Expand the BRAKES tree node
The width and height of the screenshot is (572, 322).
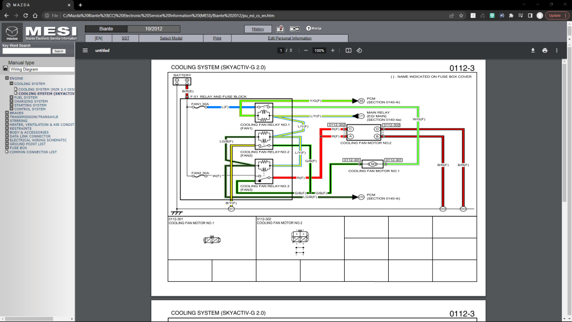coord(7,113)
